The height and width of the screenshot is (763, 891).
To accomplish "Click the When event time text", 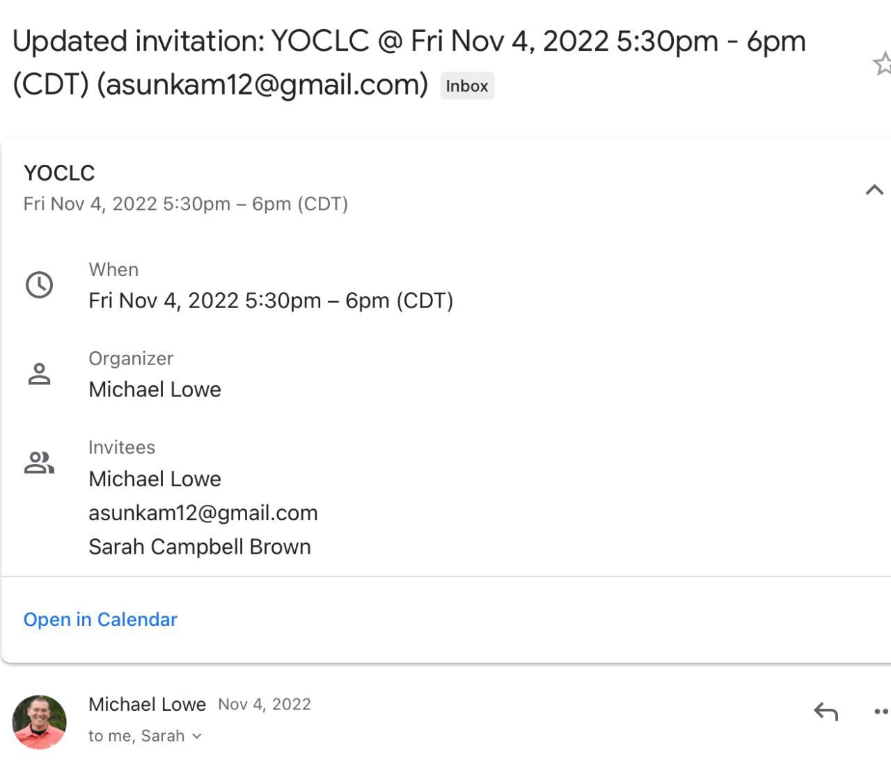I will (271, 300).
